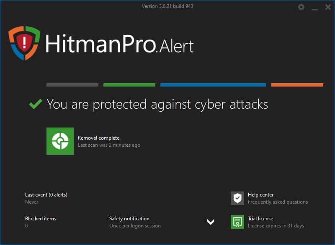Open Frequently asked questions link
This screenshot has height=245, width=335.
(278, 202)
